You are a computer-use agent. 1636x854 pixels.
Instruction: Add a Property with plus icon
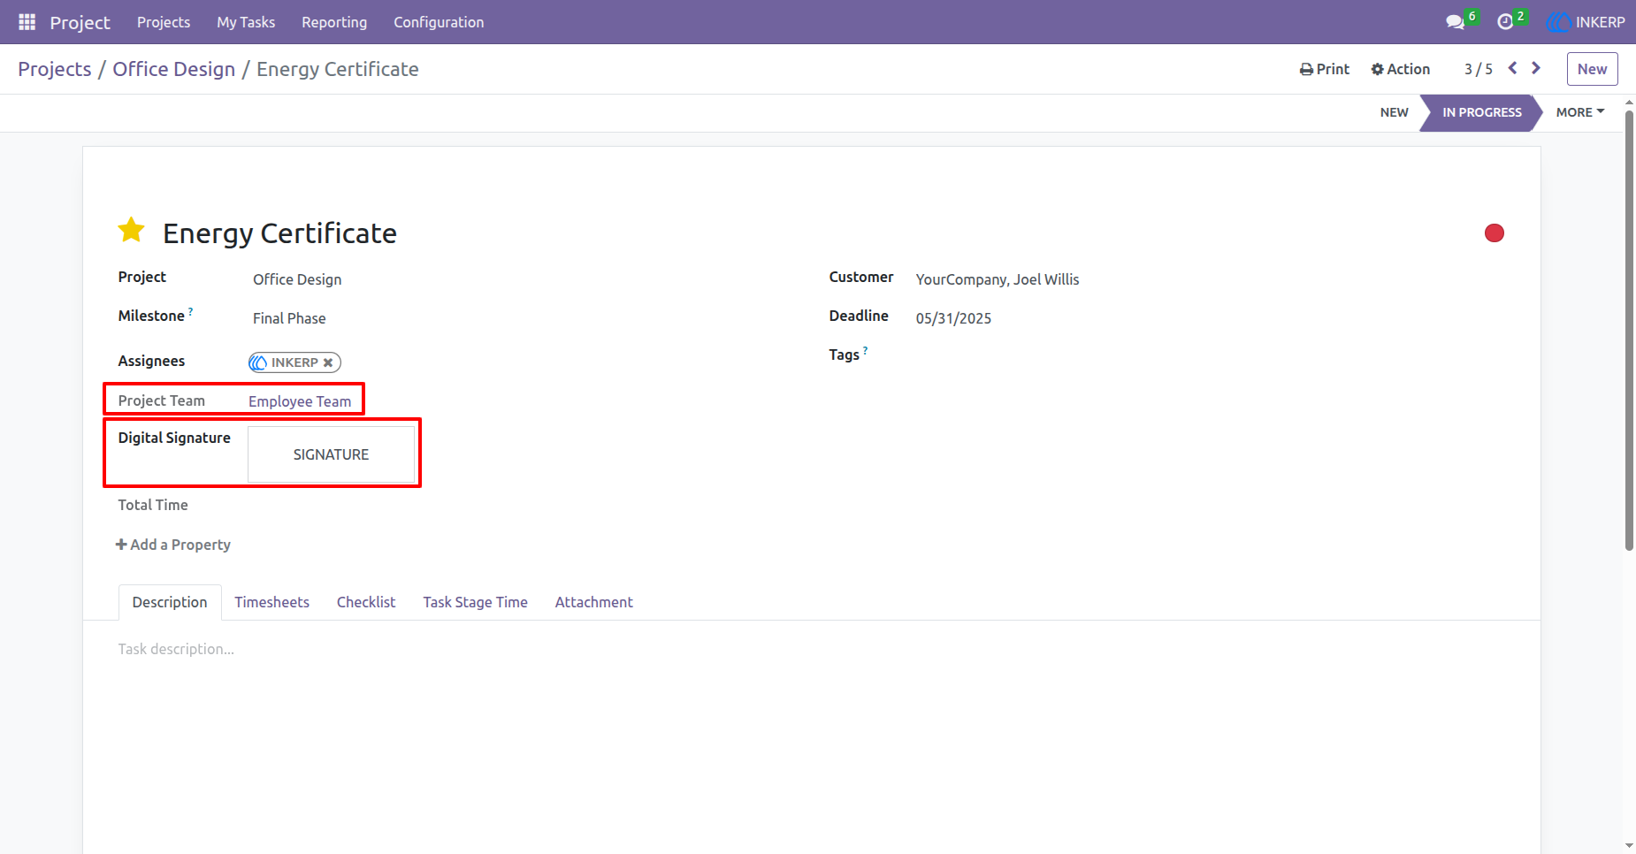(x=173, y=545)
